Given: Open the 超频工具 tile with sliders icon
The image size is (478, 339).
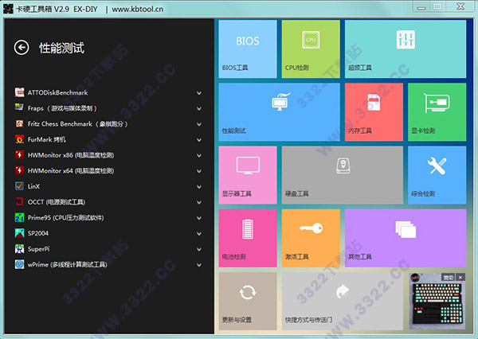Looking at the screenshot, I should coord(406,49).
